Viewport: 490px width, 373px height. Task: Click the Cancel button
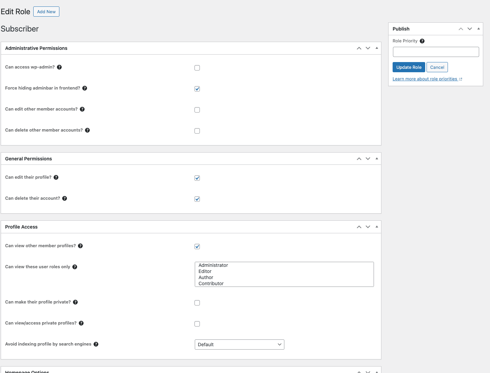[x=437, y=67]
